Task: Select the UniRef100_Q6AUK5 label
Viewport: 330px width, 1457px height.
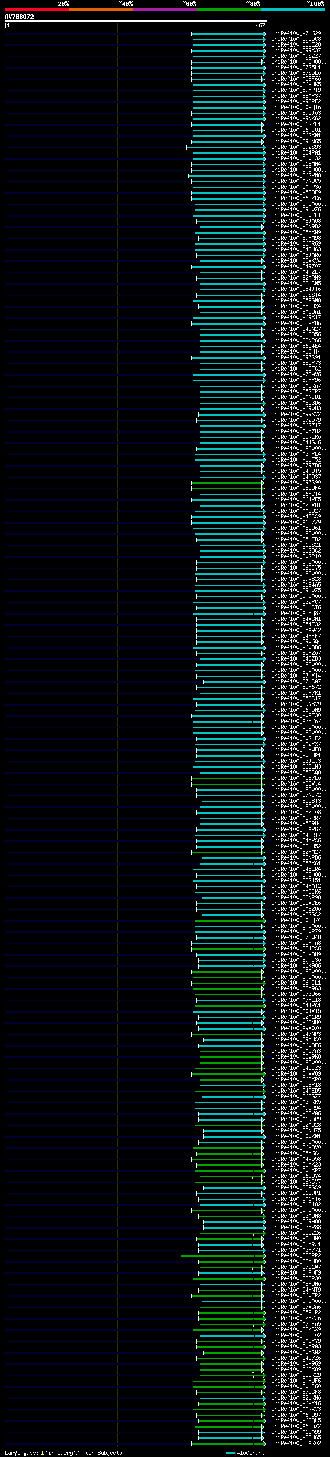Action: (296, 84)
